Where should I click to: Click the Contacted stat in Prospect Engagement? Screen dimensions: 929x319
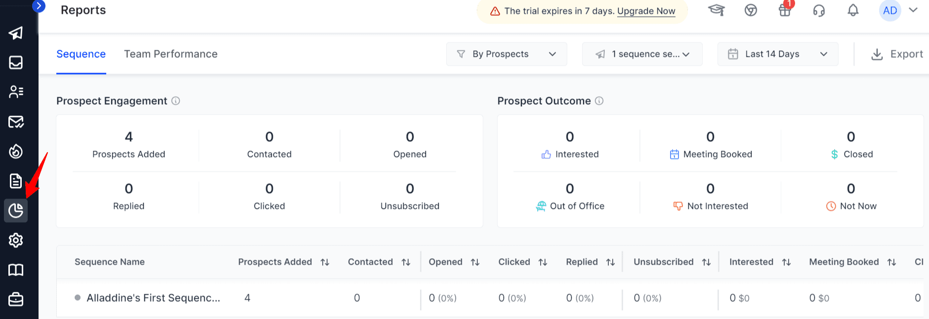click(269, 144)
